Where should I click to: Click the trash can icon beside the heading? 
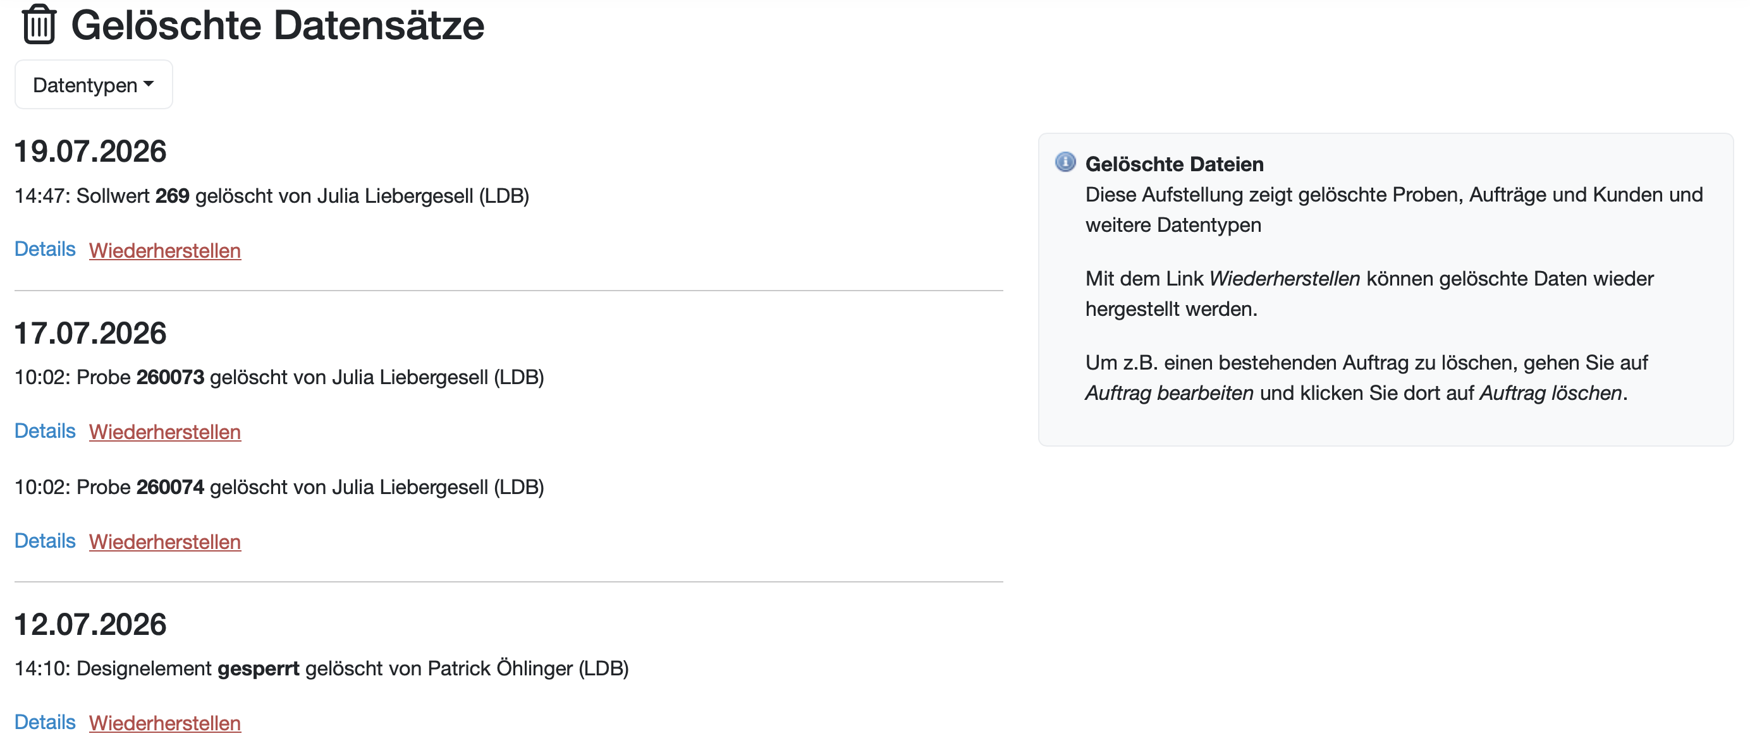39,25
